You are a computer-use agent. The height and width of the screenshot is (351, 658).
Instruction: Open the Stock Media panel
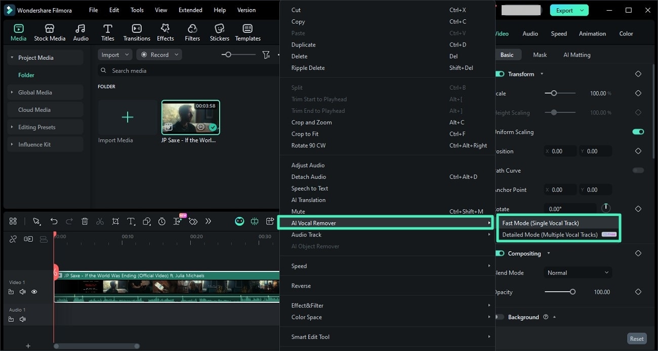50,31
